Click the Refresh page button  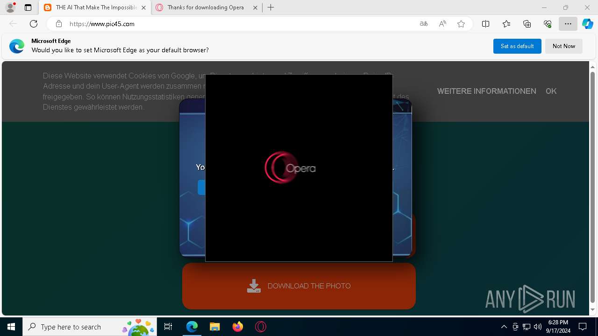(x=34, y=24)
